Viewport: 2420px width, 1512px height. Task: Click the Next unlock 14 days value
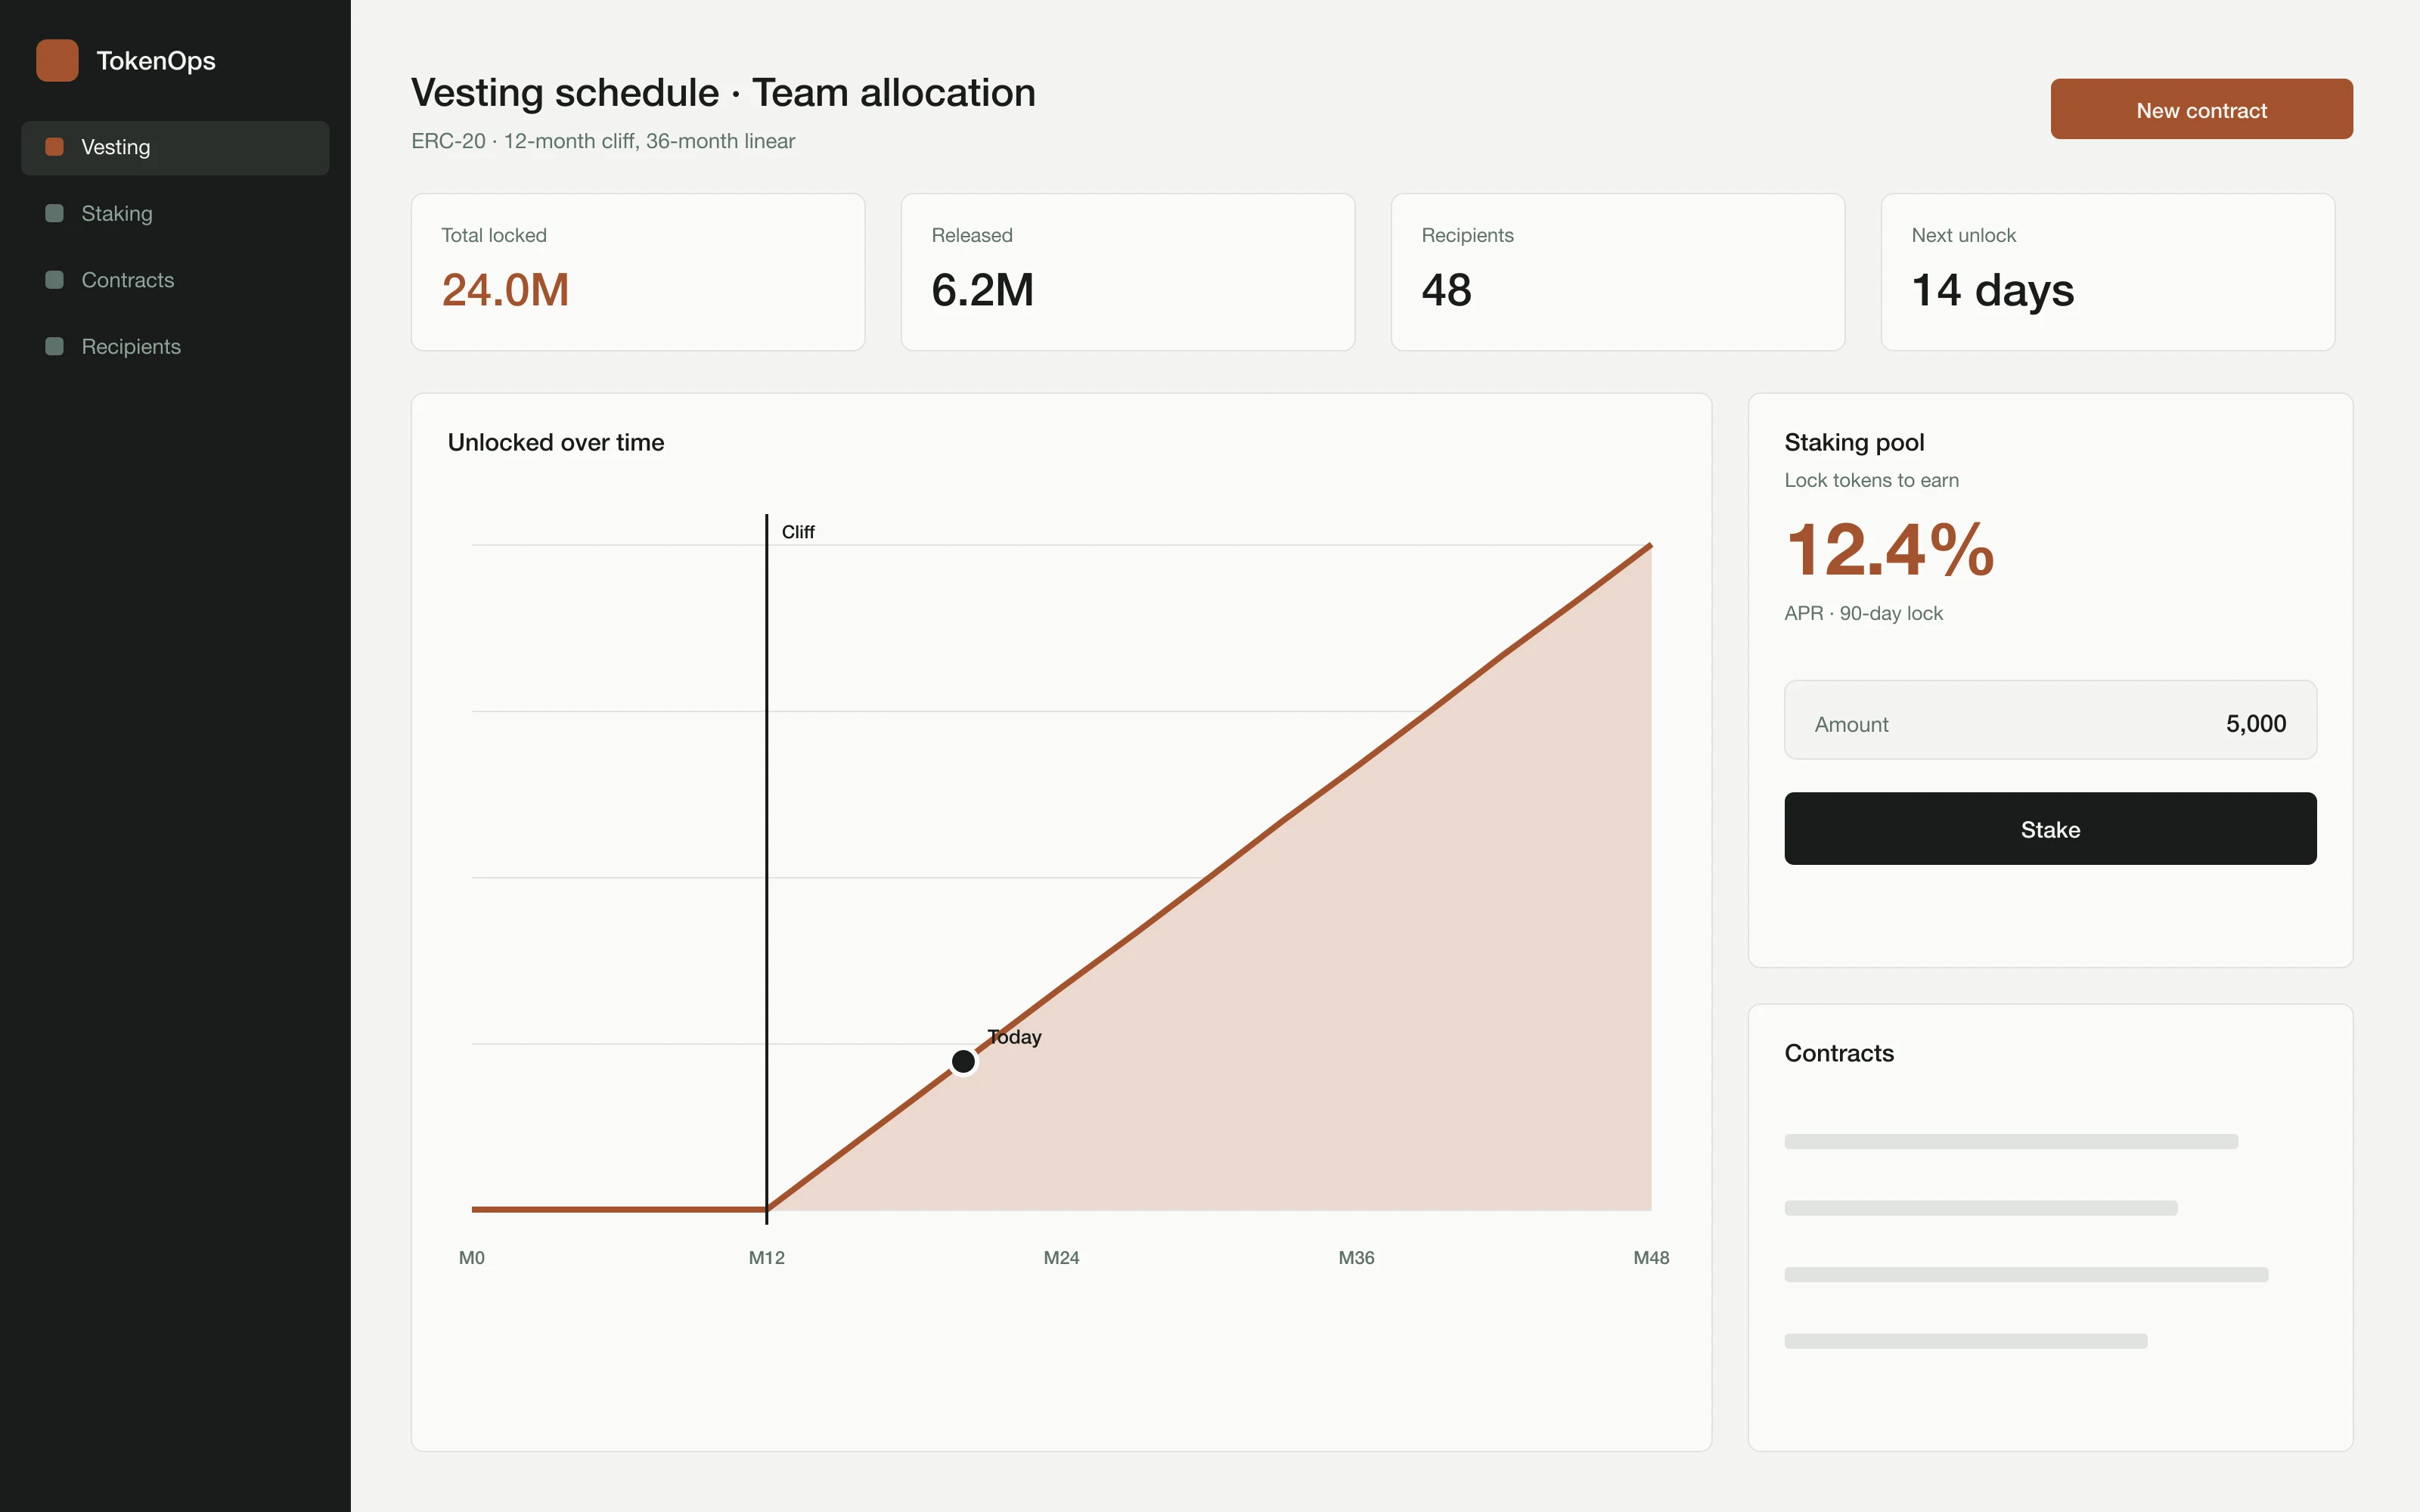point(1992,290)
